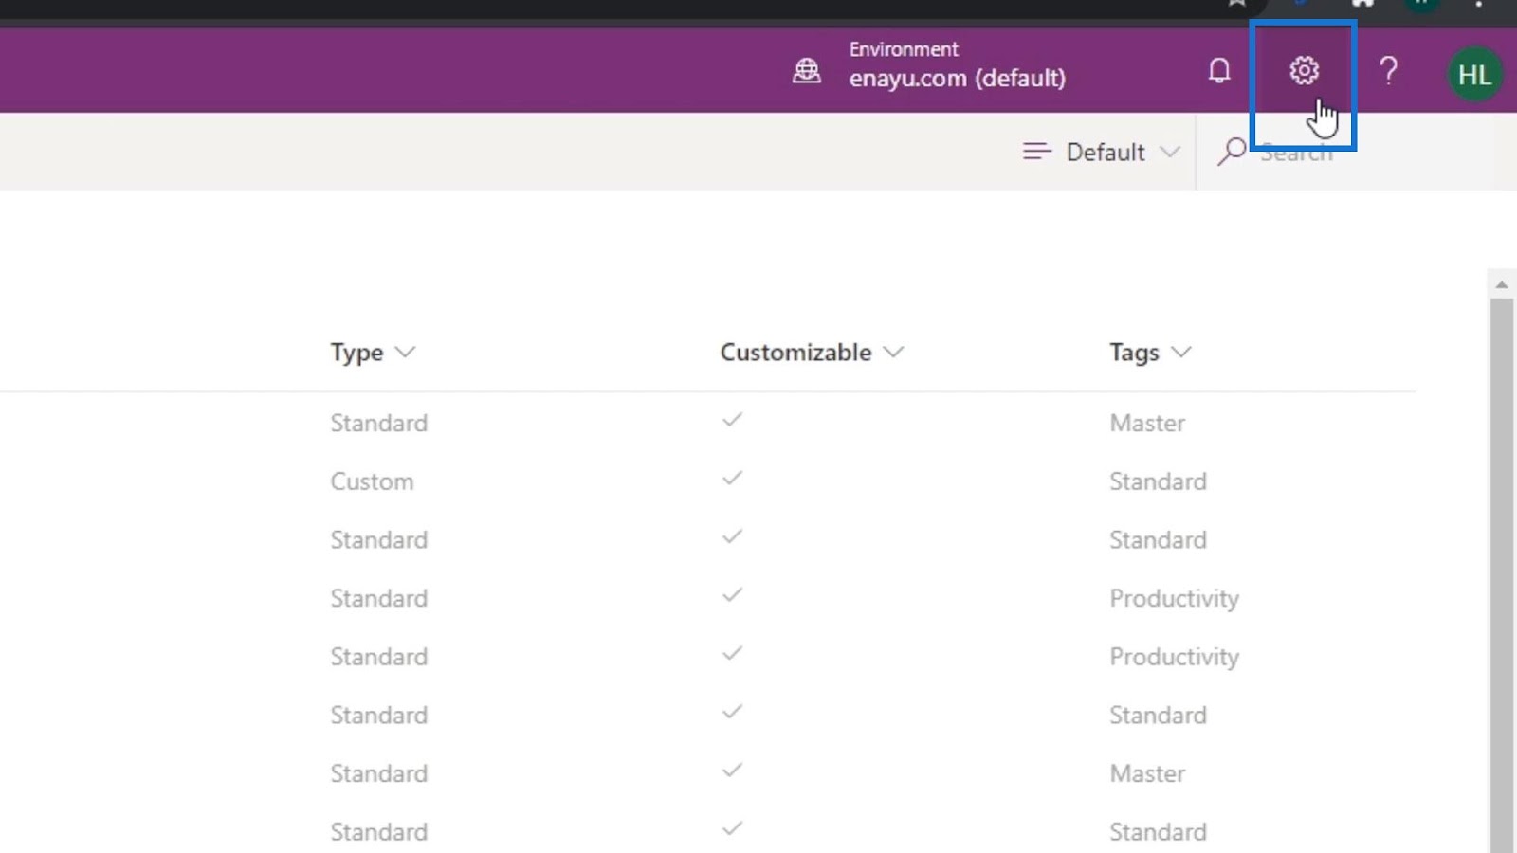This screenshot has width=1517, height=853.
Task: Select the Custom type row
Action: coord(372,481)
